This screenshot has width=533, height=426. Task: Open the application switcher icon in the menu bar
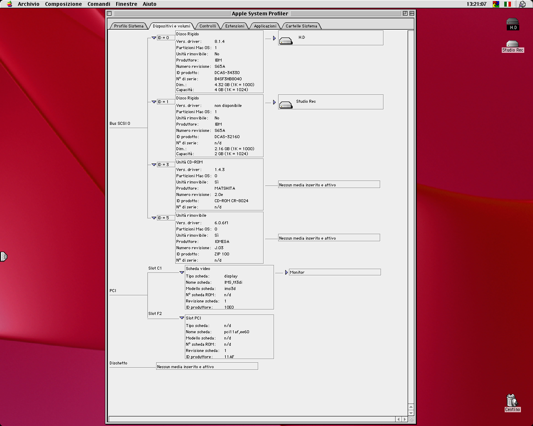522,4
